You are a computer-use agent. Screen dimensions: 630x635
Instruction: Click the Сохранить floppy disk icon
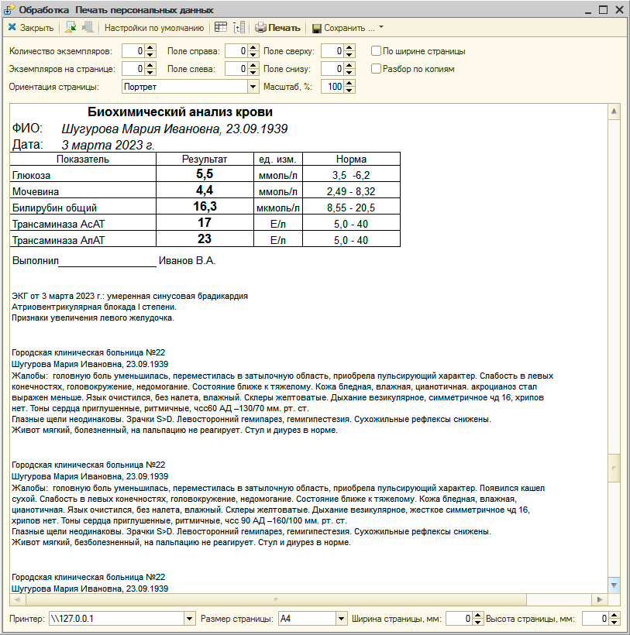pyautogui.click(x=317, y=29)
